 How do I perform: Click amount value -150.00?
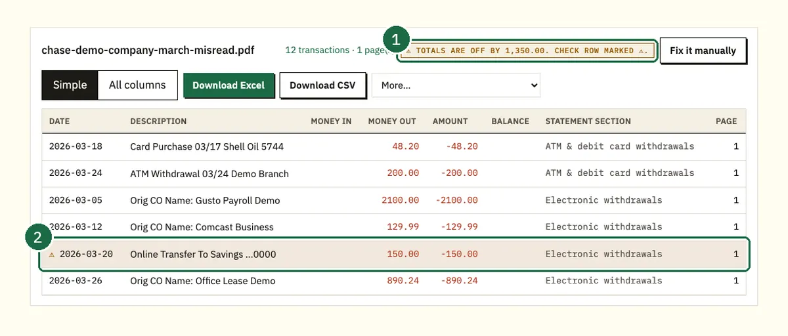click(459, 254)
